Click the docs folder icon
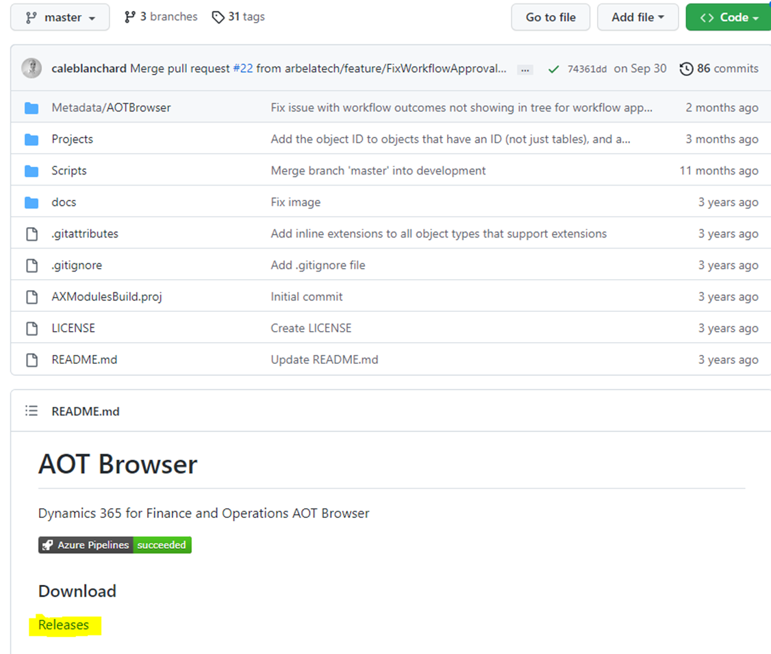 [31, 202]
